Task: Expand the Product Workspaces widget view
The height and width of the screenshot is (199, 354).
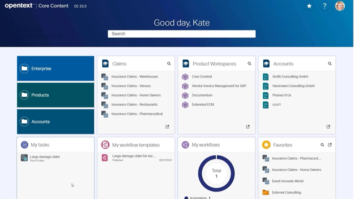Action: point(248,127)
